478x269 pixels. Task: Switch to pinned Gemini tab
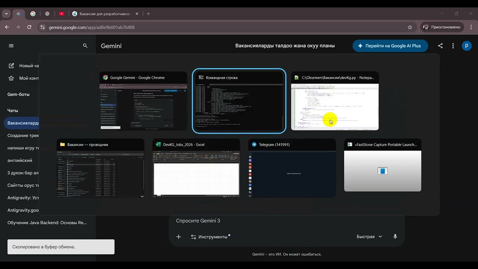tap(18, 14)
